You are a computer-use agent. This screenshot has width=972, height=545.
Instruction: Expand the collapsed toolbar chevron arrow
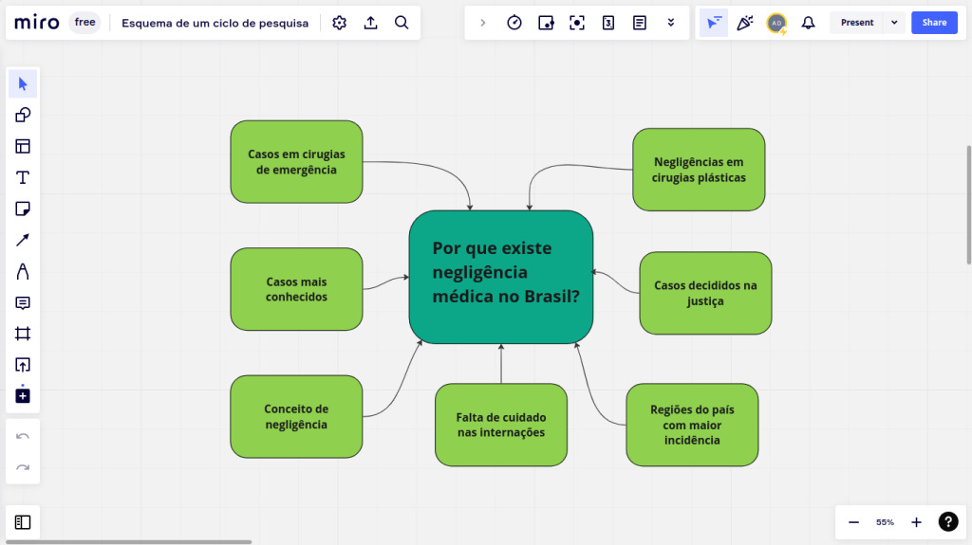483,23
